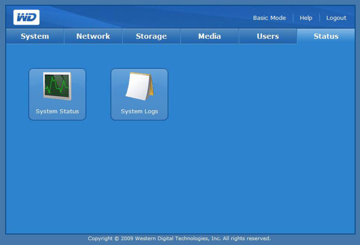Open Western Digital home via logo
360x245 pixels.
26,17
